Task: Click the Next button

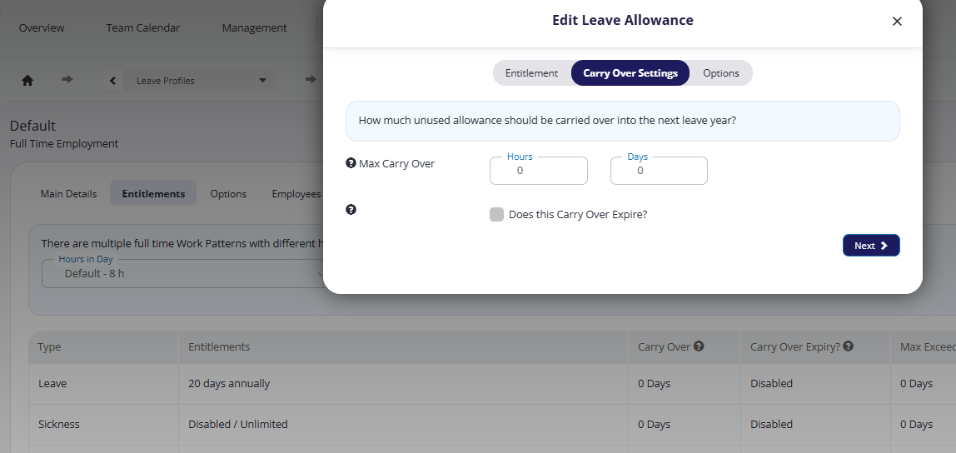Action: coord(871,245)
